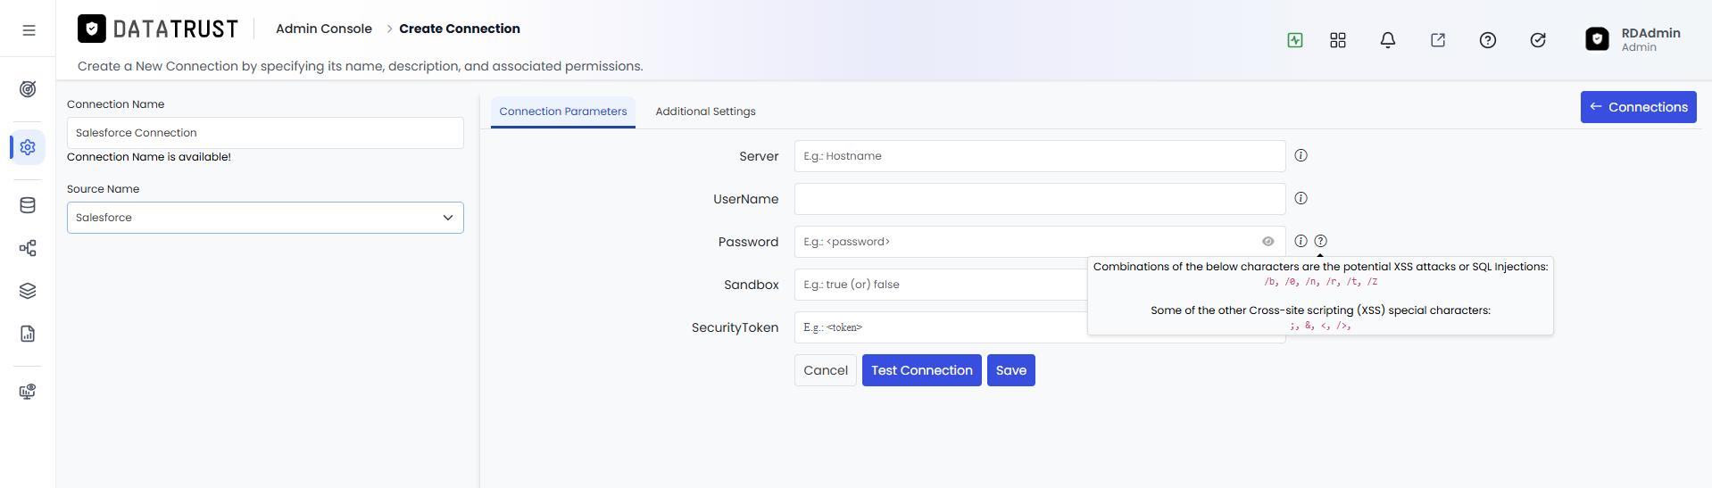The width and height of the screenshot is (1712, 488).
Task: Click the DataTrust logo
Action: [x=158, y=29]
